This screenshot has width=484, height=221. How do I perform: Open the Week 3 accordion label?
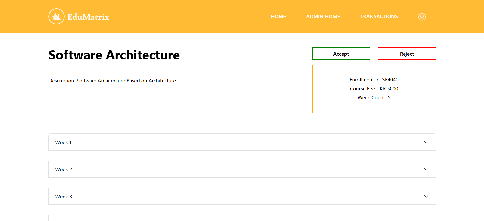64,197
